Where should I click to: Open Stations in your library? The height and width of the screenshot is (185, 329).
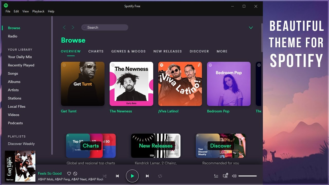15,98
